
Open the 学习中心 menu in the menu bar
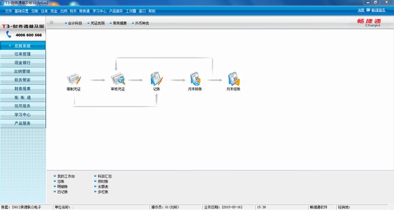(99, 11)
